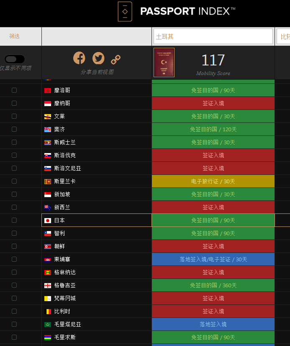Screen dimensions: 290x346
Task: Click the Eswatini flag icon
Action: tap(48, 143)
